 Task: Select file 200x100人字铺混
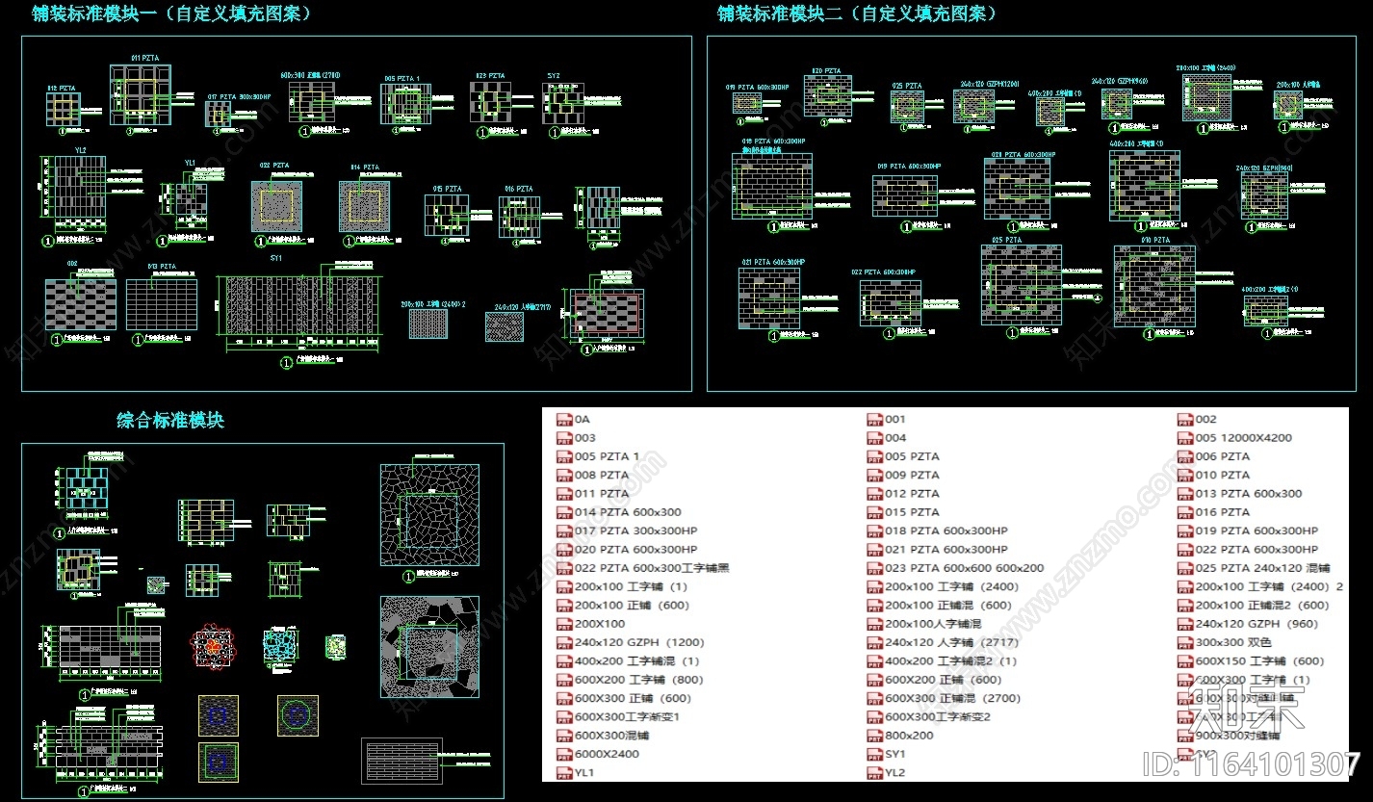(924, 624)
